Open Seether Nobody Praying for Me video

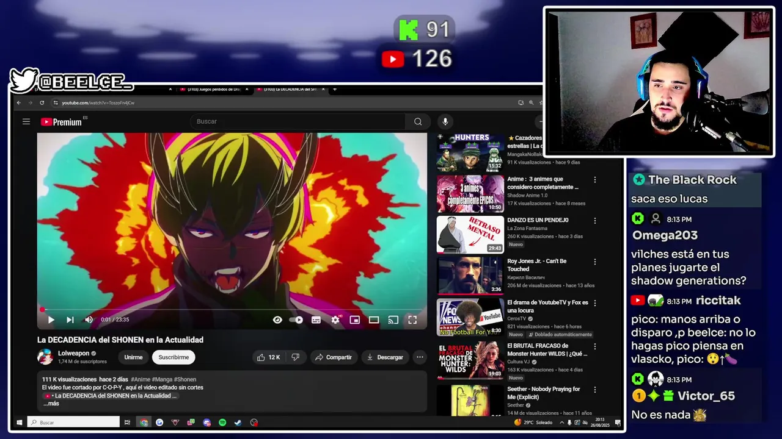click(x=470, y=400)
